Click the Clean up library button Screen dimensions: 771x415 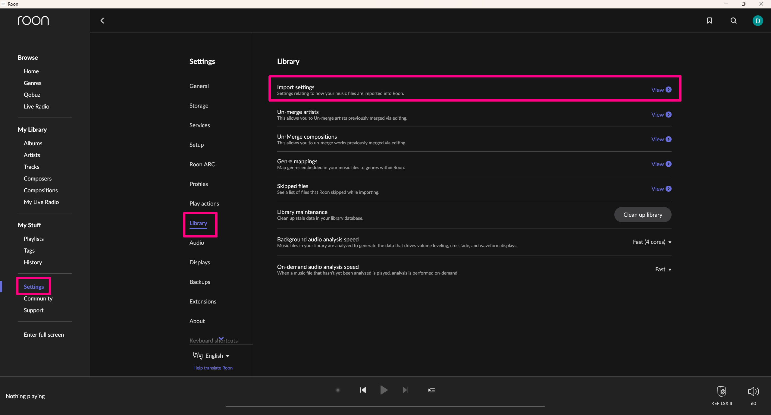click(643, 215)
